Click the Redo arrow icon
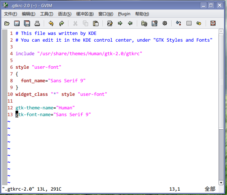Screen dimensions: 227x195 tap(62, 23)
